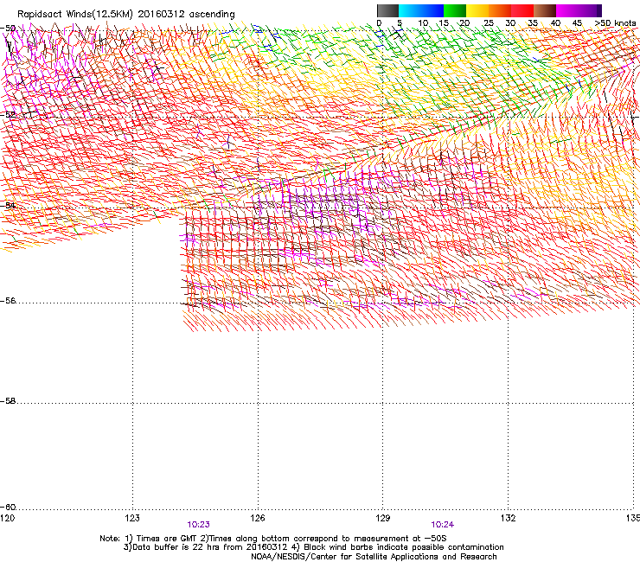Click latitude label '-52' on left axis

click(8, 115)
